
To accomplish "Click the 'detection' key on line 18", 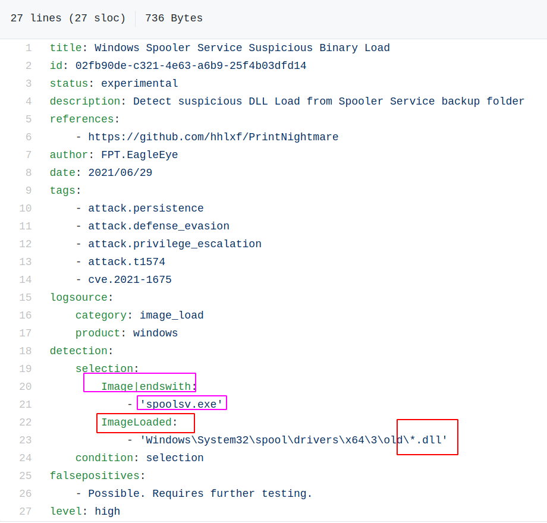I will tap(78, 351).
